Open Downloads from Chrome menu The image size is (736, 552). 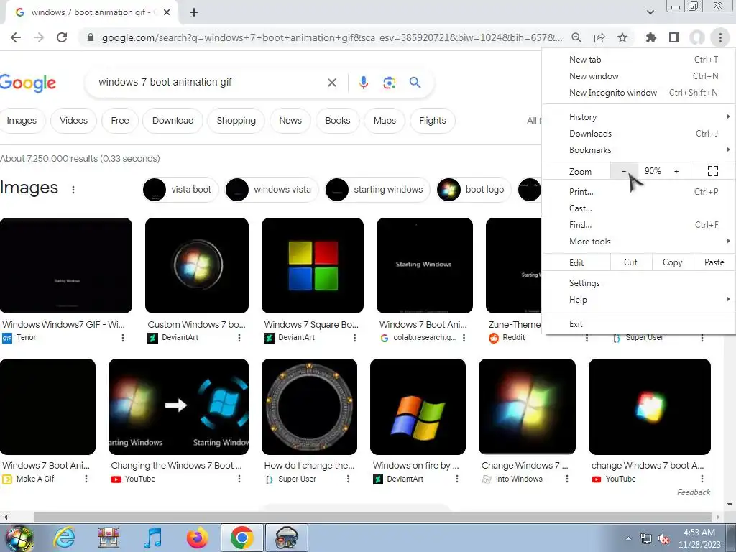[639, 134]
